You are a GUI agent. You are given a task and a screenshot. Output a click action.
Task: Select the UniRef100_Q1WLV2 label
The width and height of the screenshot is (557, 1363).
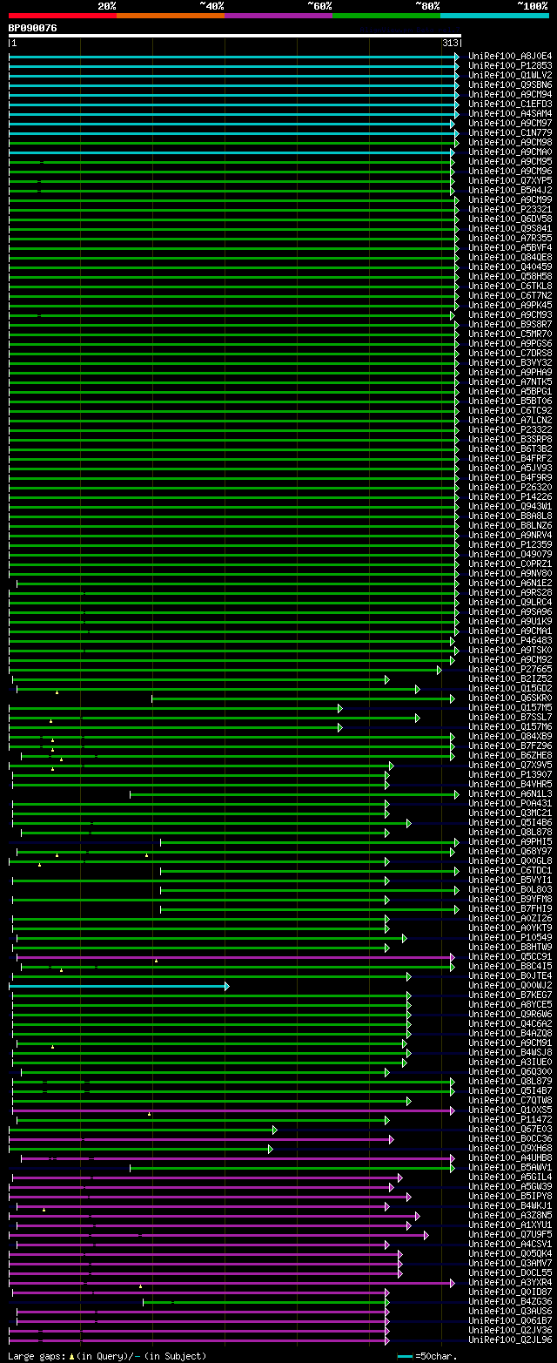[x=510, y=76]
